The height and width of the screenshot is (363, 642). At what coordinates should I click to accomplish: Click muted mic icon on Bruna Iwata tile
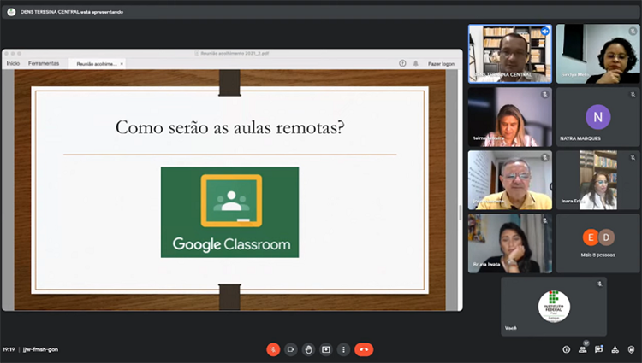(545, 221)
